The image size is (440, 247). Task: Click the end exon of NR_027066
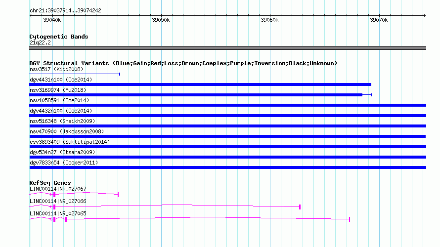pyautogui.click(x=300, y=207)
